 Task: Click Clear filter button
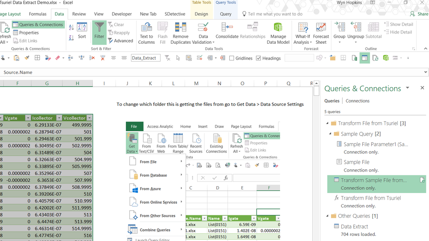[x=116, y=24]
